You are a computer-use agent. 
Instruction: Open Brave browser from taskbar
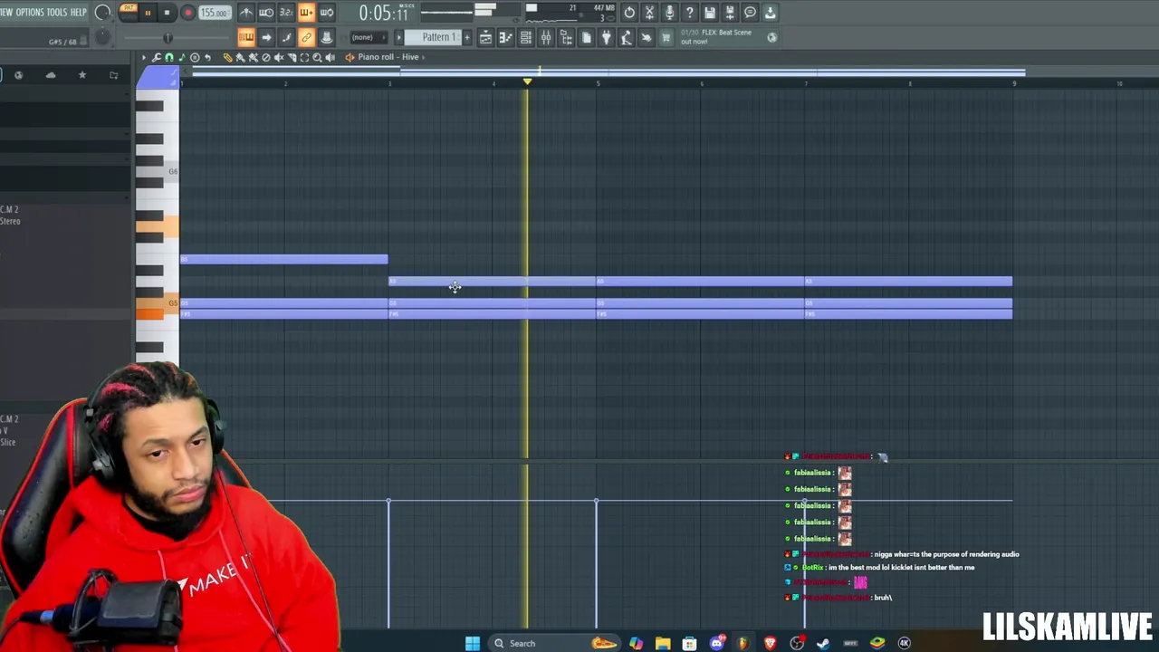pos(771,643)
